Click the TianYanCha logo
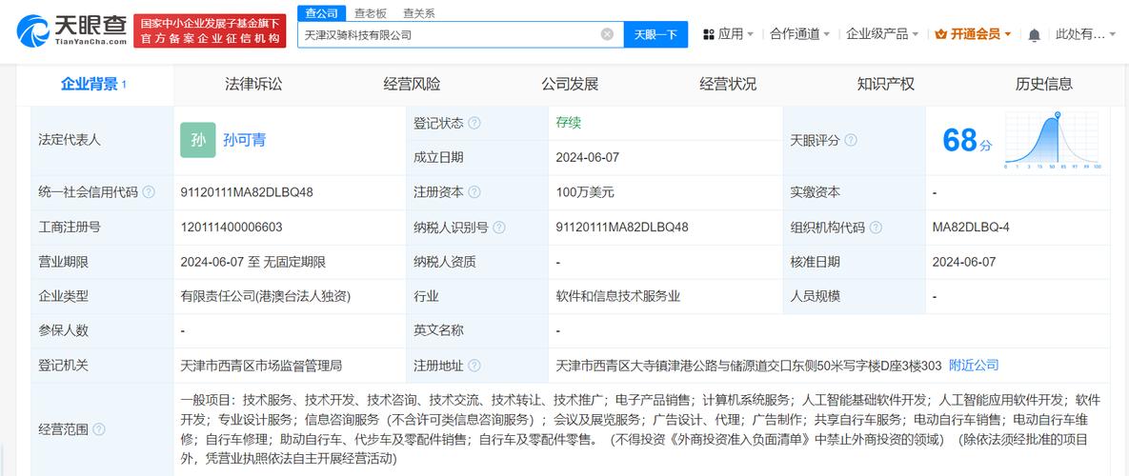Screen dimensions: 1129x476 71,30
